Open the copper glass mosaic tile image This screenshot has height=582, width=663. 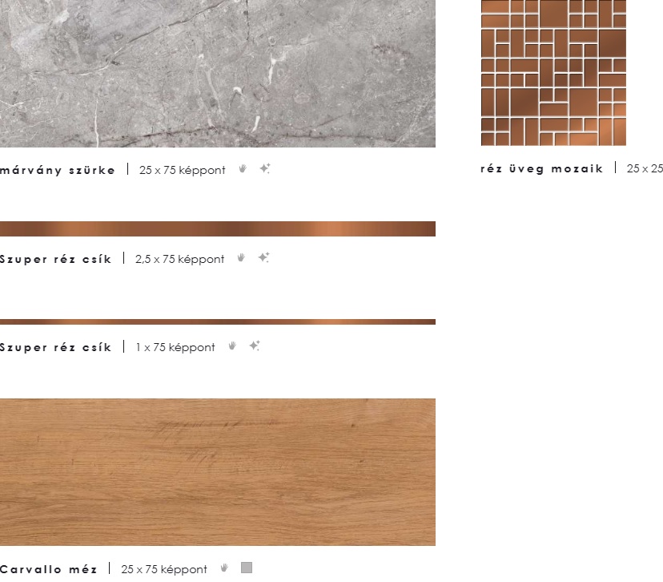click(x=553, y=73)
